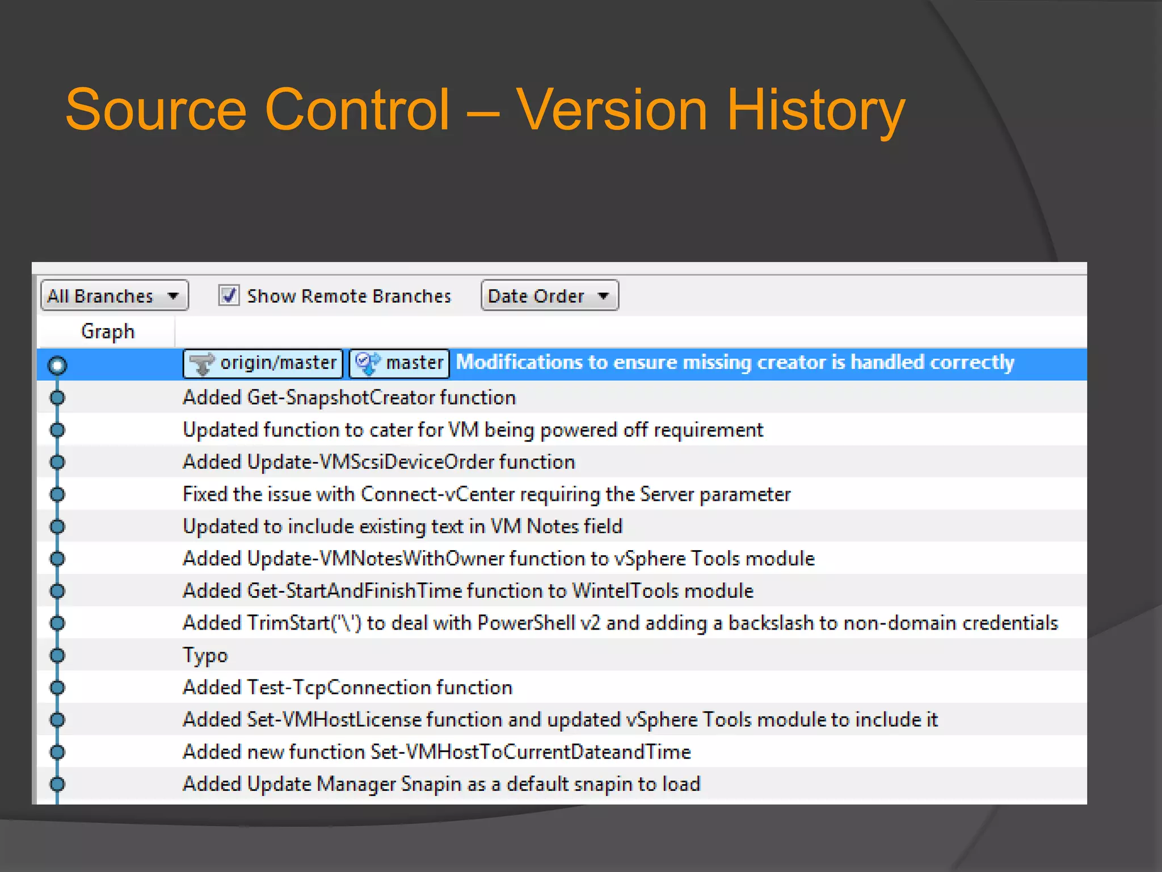Select commit about VM Notes field text
The width and height of the screenshot is (1162, 872).
(x=562, y=526)
